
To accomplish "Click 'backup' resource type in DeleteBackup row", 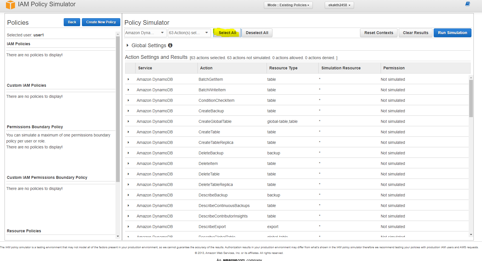I will (x=274, y=153).
